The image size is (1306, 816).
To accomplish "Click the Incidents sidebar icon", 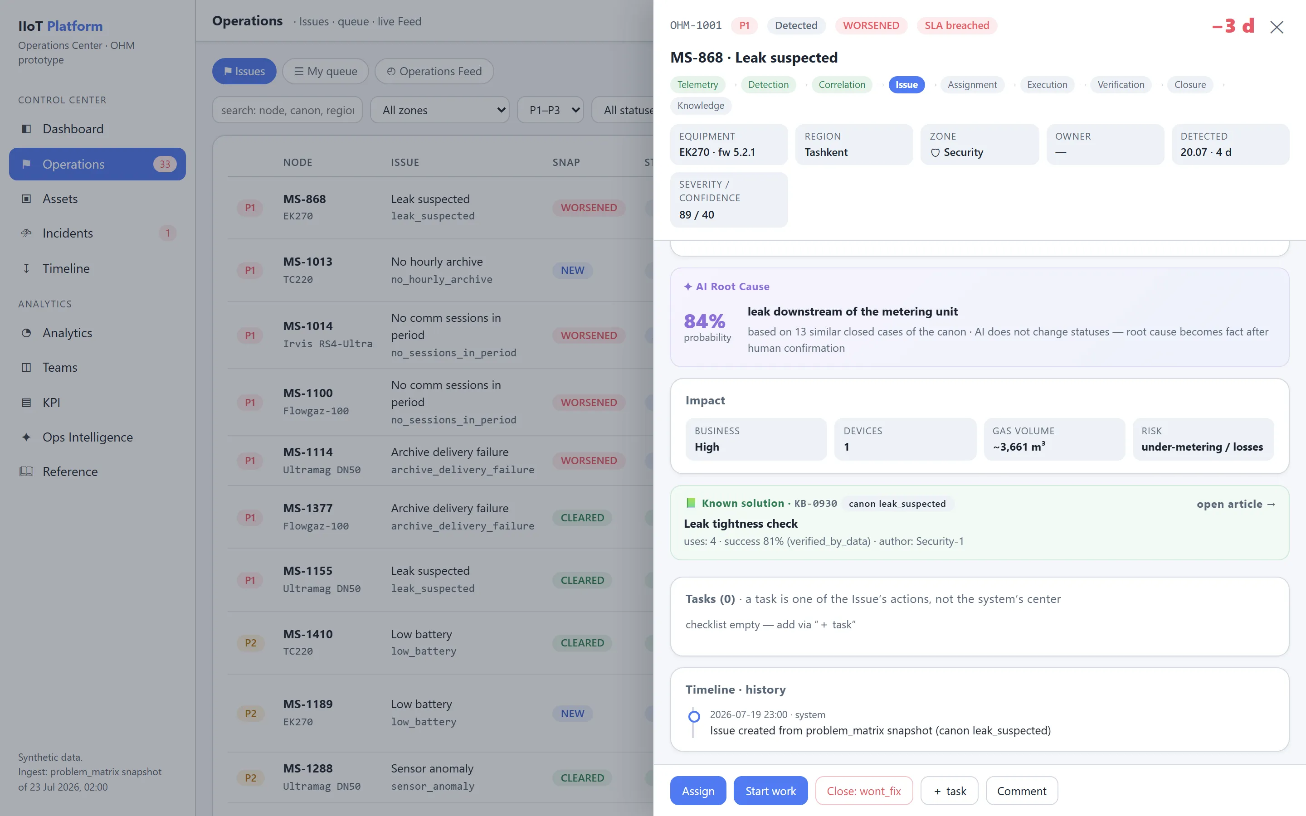I will (26, 233).
